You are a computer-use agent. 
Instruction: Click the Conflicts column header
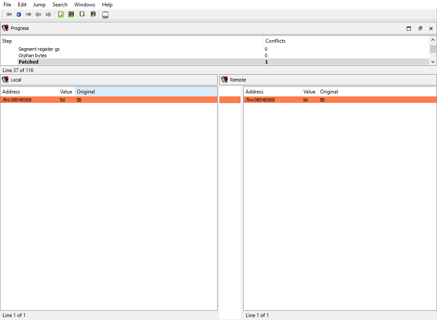tap(275, 41)
